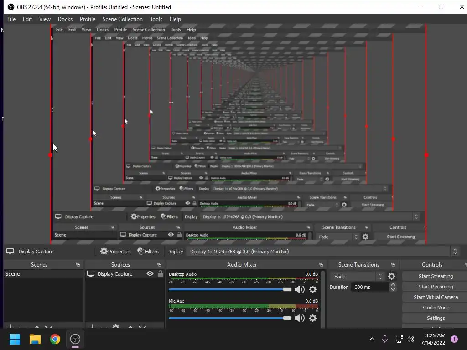This screenshot has width=467, height=350.
Task: Click the Filters button text
Action: pos(151,252)
